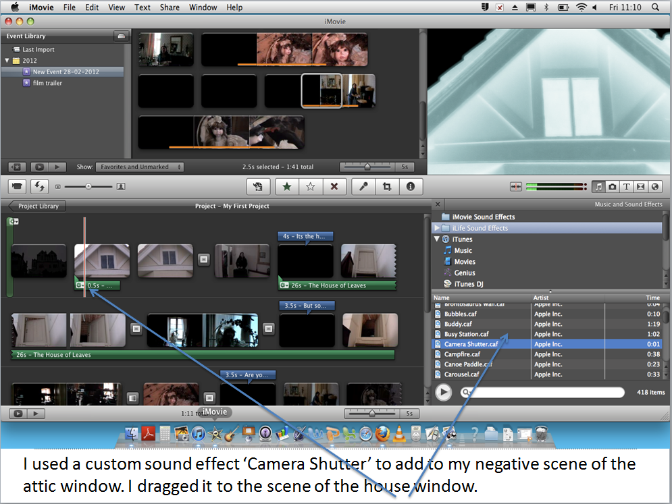Toggle the Titles browser T button

coord(627,186)
